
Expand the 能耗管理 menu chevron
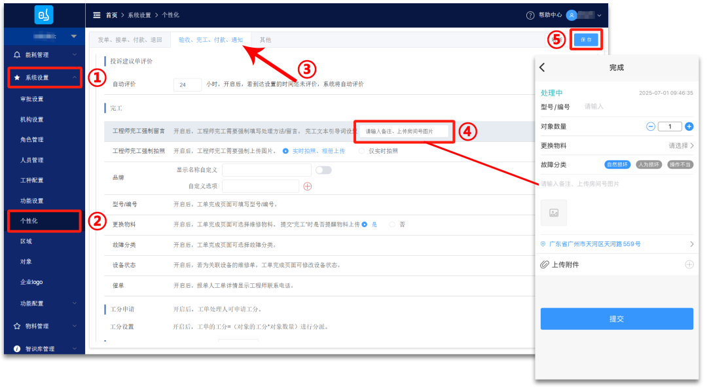pyautogui.click(x=75, y=54)
